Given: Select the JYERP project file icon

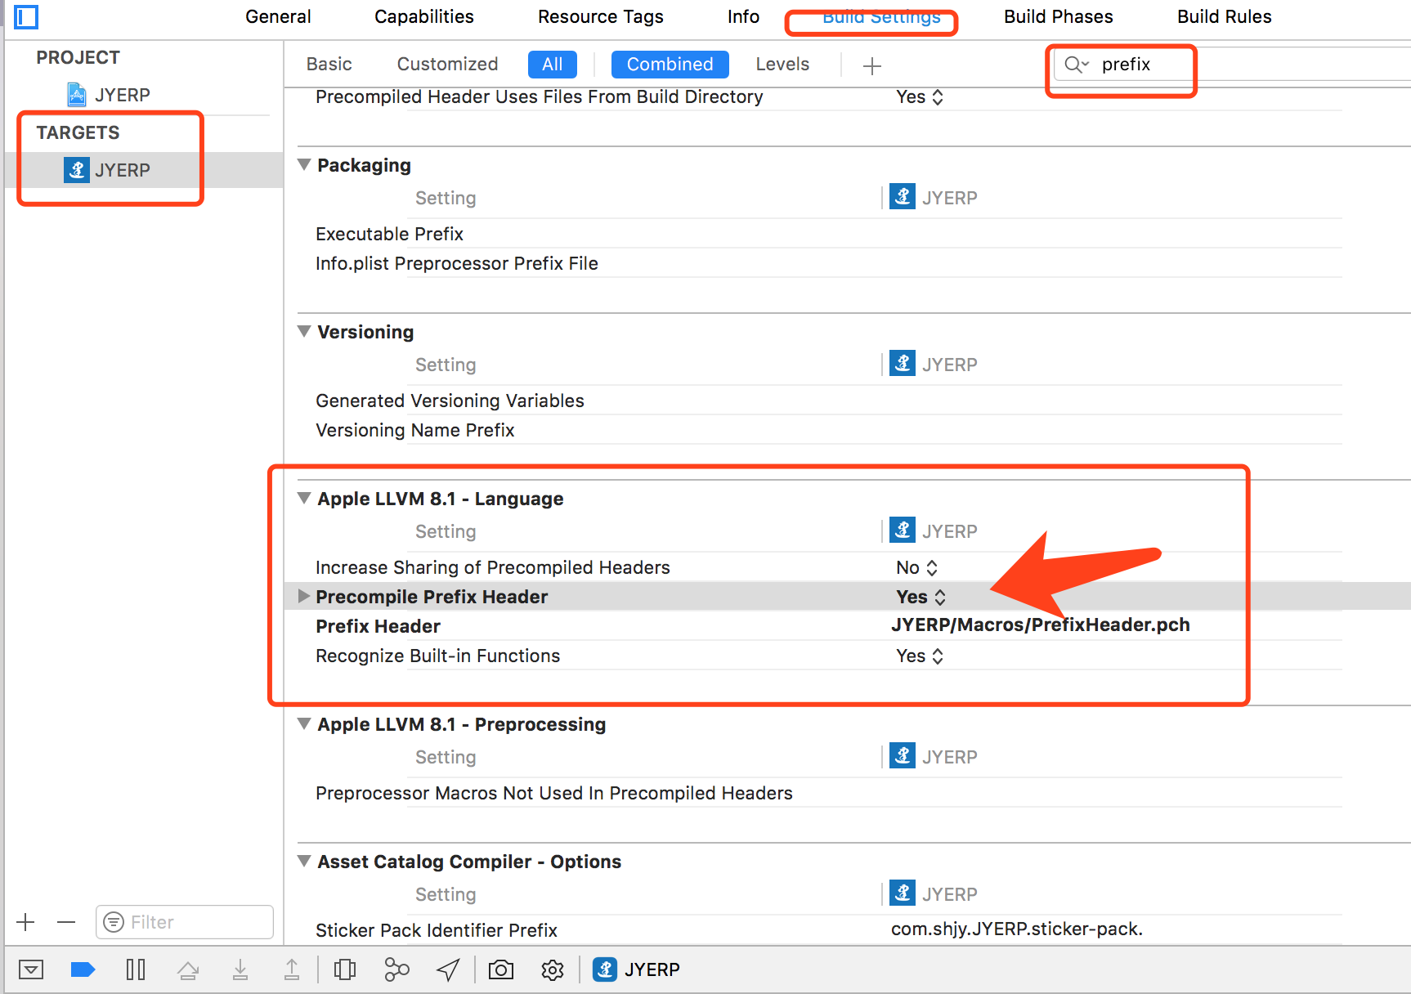Looking at the screenshot, I should pyautogui.click(x=77, y=95).
